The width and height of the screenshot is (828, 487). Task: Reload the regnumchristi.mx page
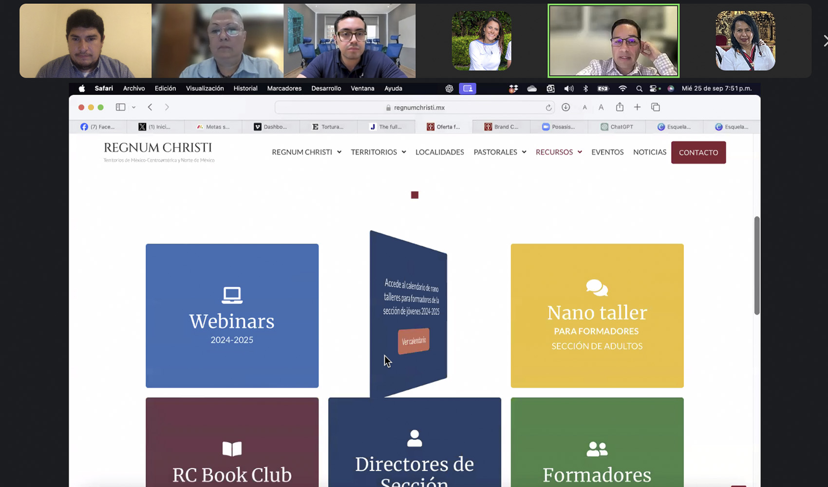(548, 108)
